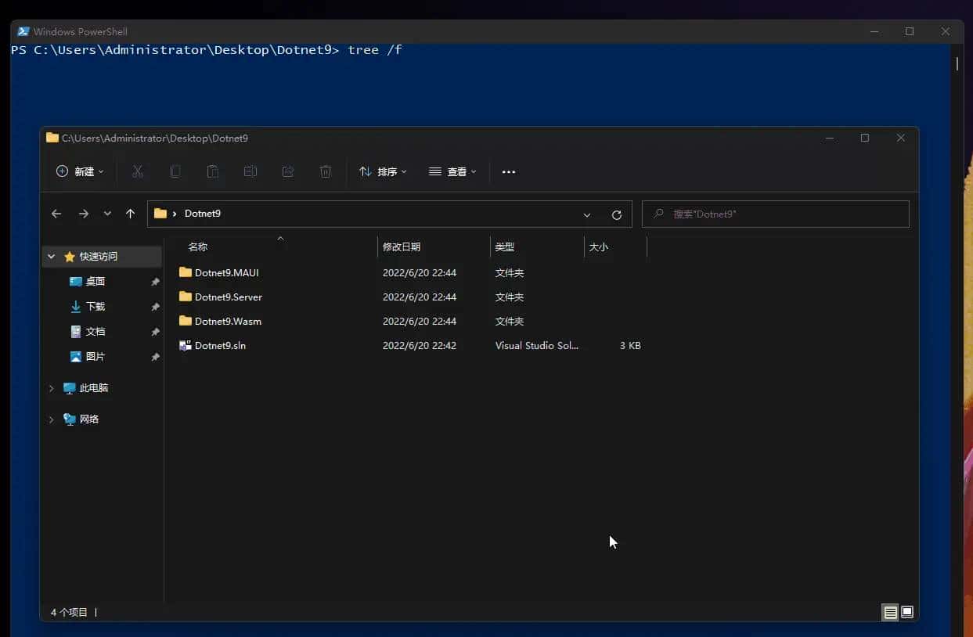The height and width of the screenshot is (637, 973).
Task: Switch to details view via status bar icon
Action: (890, 613)
